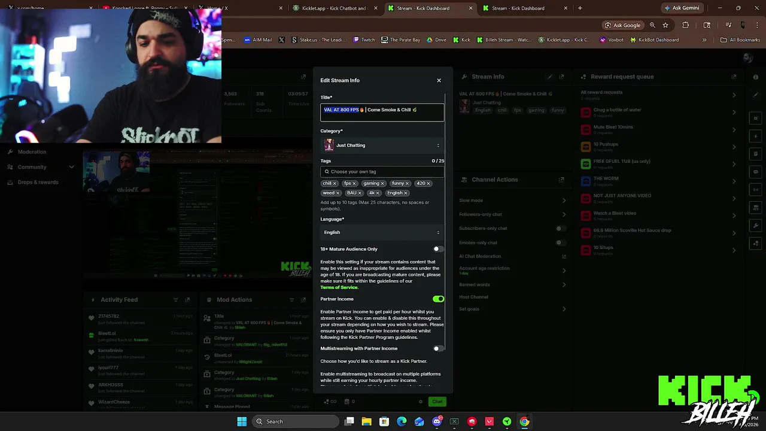This screenshot has height=431, width=766.
Task: Open the Category dropdown showing Just Chatting
Action: (382, 145)
